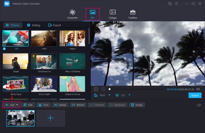Play the preview video

(x=96, y=89)
